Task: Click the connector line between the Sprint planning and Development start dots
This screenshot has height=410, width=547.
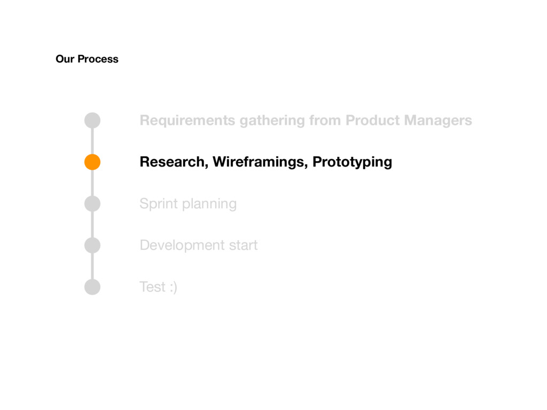Action: tap(92, 225)
